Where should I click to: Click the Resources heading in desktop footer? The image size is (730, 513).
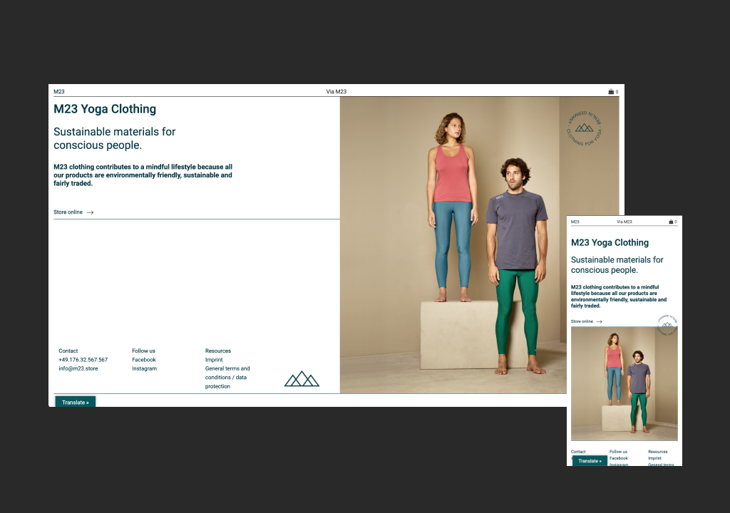point(218,351)
